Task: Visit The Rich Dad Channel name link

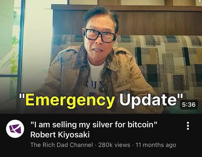Action: tap(61, 145)
